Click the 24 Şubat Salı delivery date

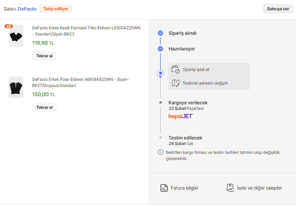[x=181, y=144]
